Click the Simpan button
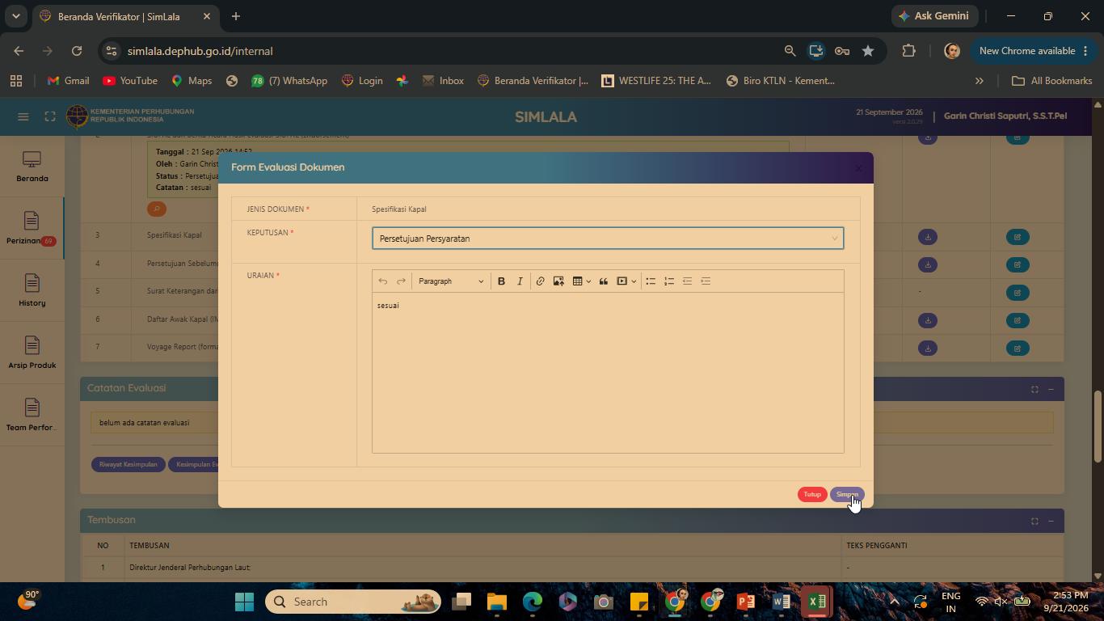The height and width of the screenshot is (621, 1104). click(847, 494)
